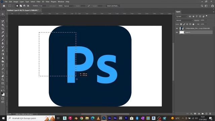Lock image pixels brush icon
Image resolution: width=215 pixels, height=121 pixels.
pyautogui.click(x=184, y=24)
